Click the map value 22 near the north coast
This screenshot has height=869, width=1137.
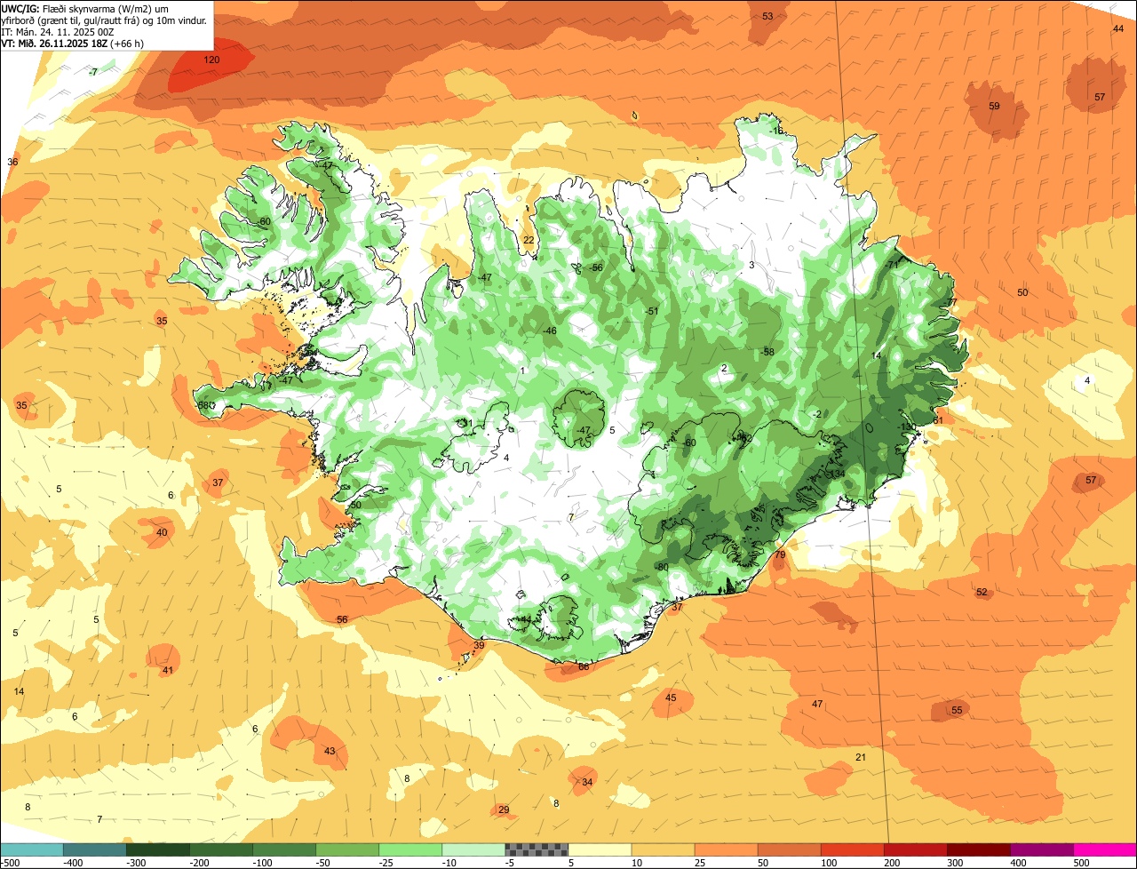point(529,240)
